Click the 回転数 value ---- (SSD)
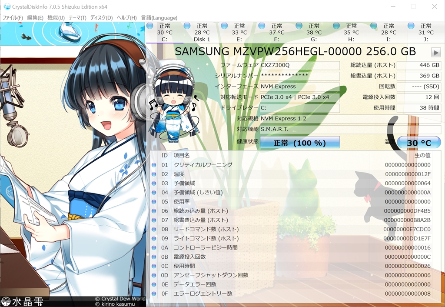445x307 pixels. point(419,87)
